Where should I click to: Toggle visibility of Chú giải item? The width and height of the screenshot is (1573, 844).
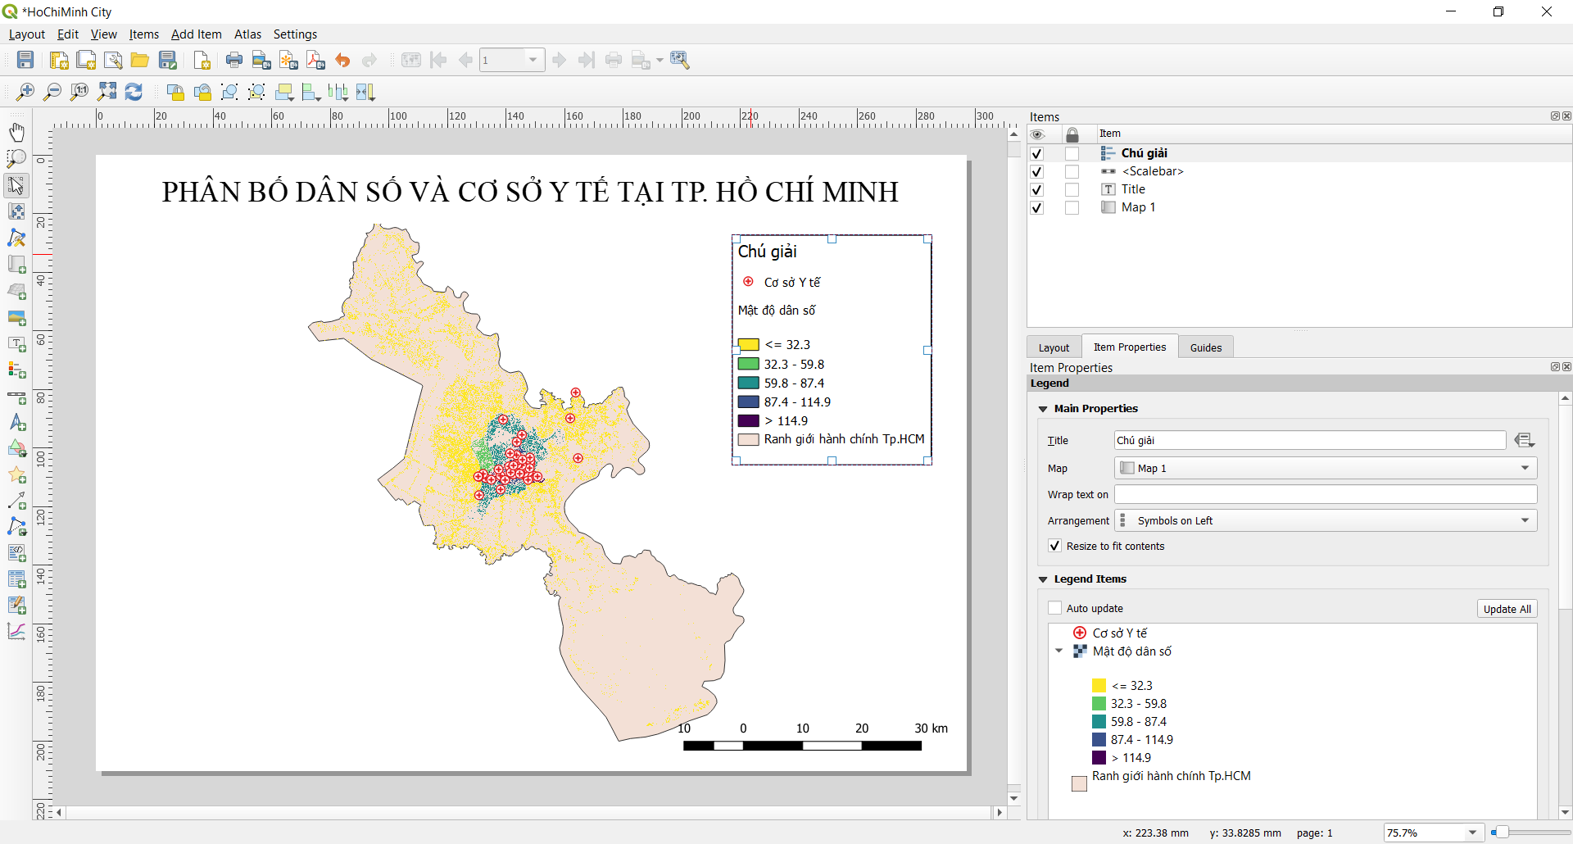click(1037, 154)
